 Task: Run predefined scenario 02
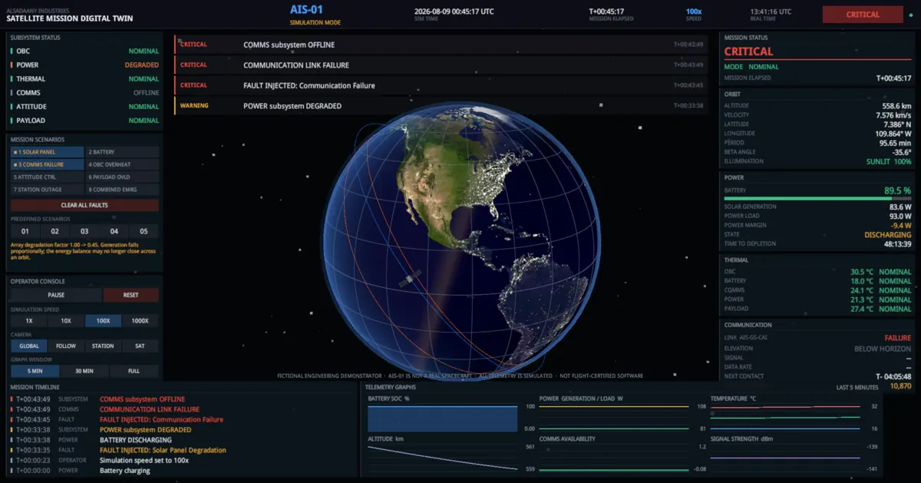pyautogui.click(x=54, y=231)
